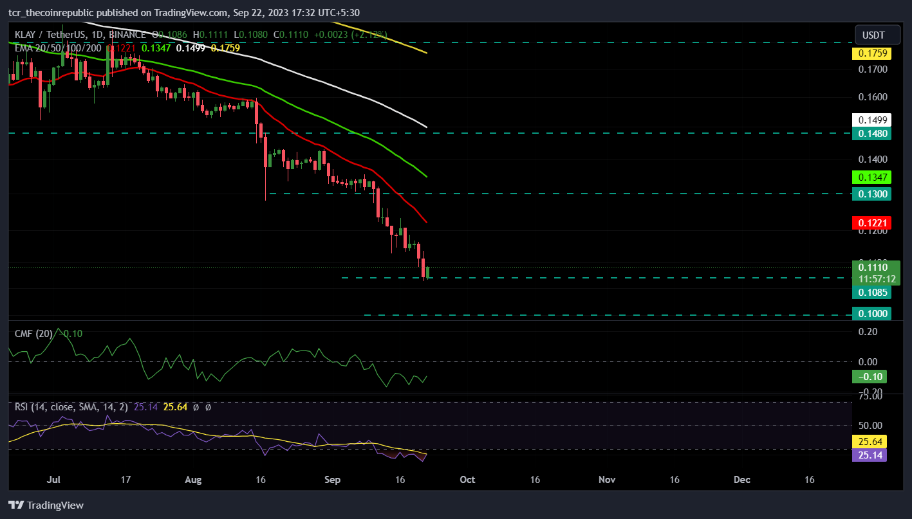Click the Oct date on the time axis
912x519 pixels.
(x=468, y=480)
